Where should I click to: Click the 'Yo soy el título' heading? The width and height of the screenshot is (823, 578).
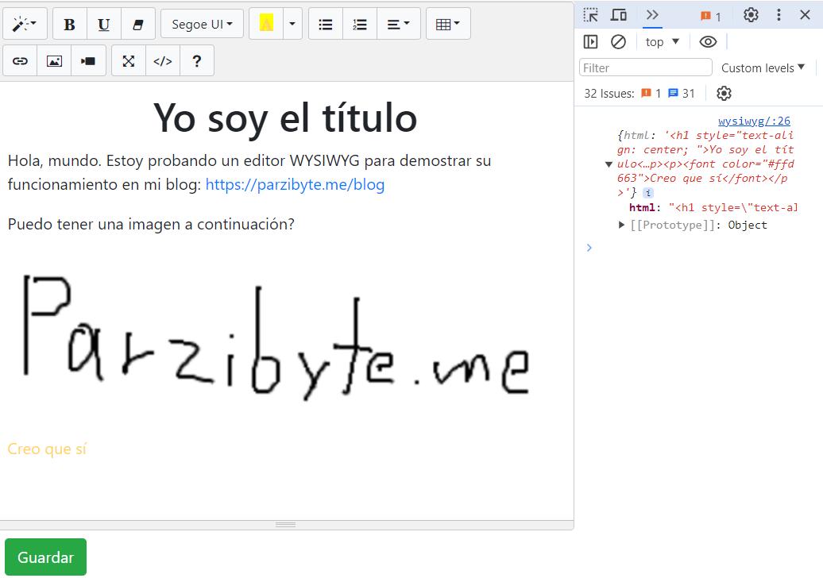click(285, 118)
